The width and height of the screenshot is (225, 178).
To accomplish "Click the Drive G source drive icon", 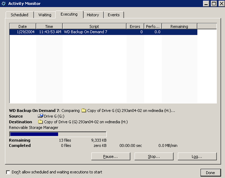I will pyautogui.click(x=40, y=116).
